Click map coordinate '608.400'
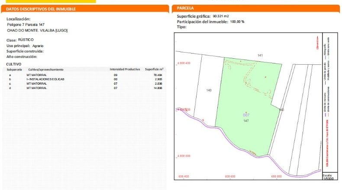 184,177
